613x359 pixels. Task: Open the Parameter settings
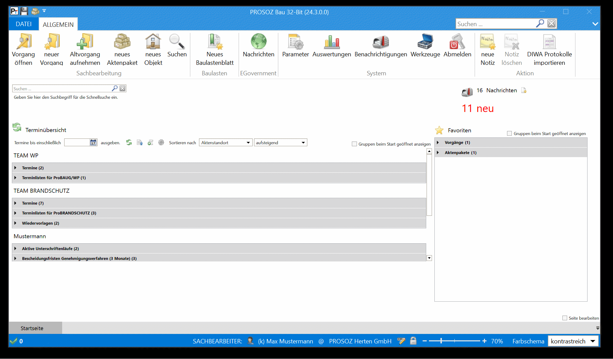coord(295,45)
